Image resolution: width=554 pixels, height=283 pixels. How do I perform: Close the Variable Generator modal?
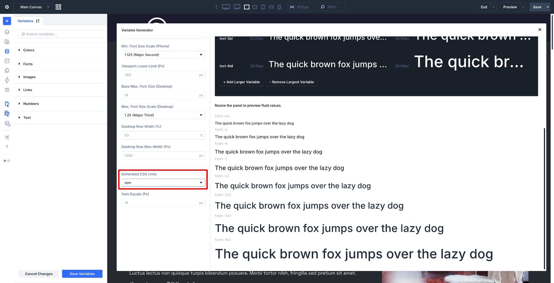540,30
